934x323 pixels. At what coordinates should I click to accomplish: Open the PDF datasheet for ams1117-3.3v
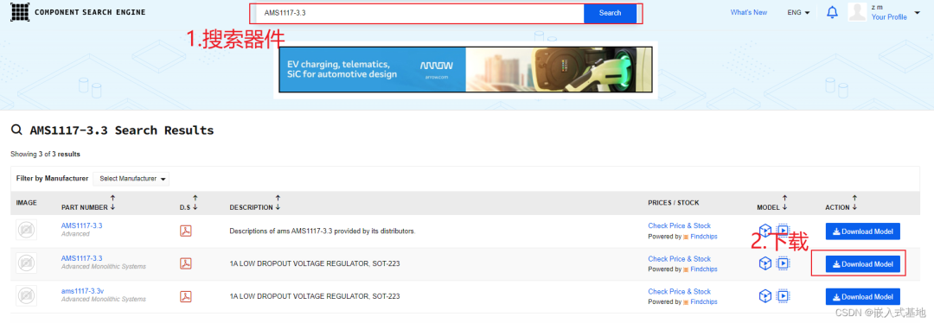click(186, 296)
